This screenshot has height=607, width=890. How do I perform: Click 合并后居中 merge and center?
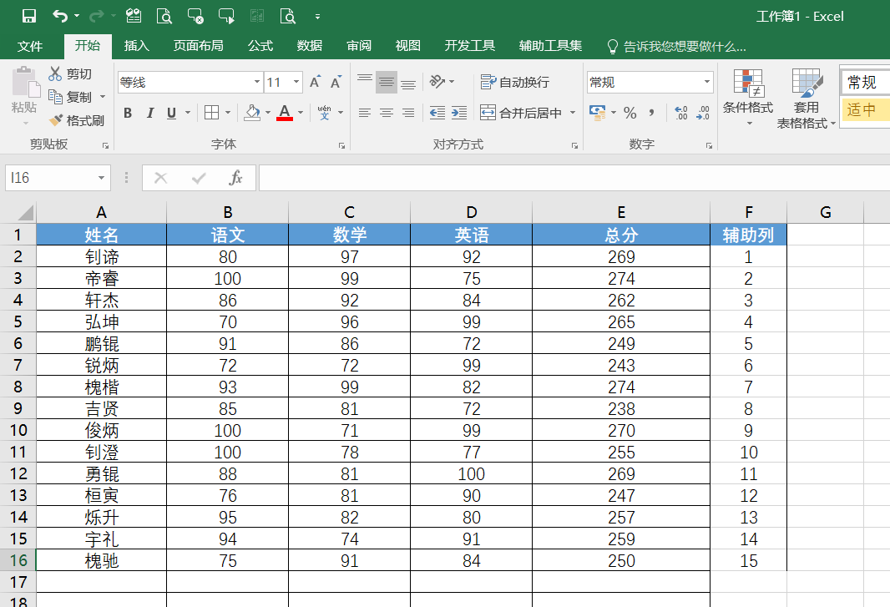pyautogui.click(x=521, y=113)
